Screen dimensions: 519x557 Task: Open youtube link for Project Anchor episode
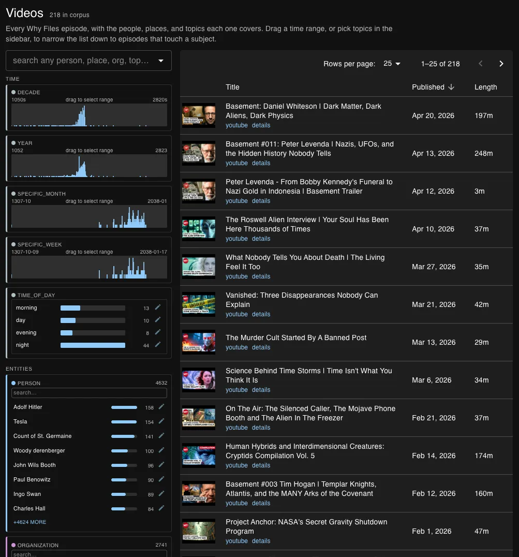tap(237, 541)
